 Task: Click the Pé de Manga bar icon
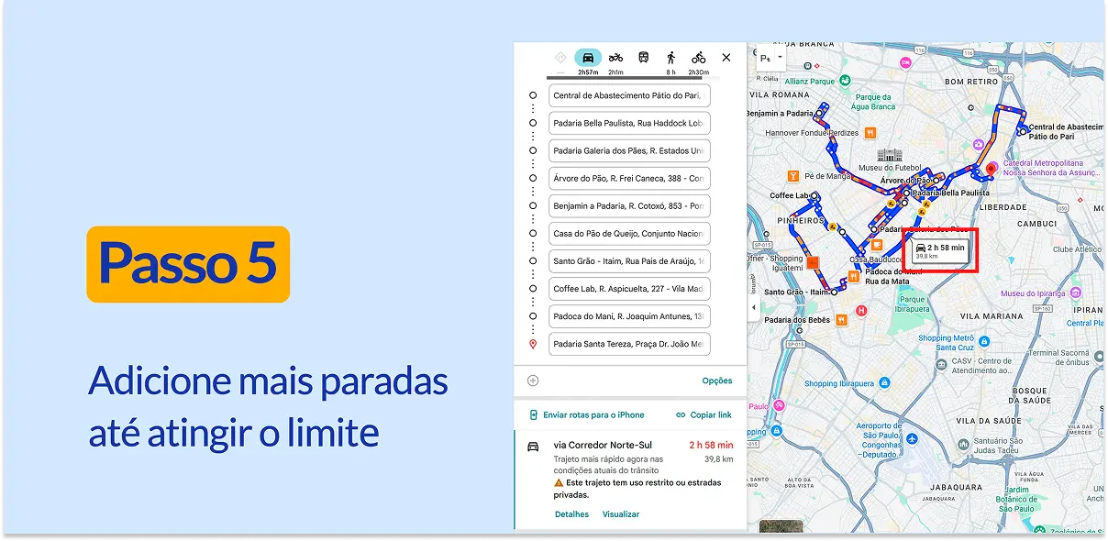click(x=794, y=175)
